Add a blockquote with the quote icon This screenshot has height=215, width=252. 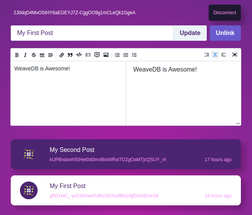pos(70,55)
